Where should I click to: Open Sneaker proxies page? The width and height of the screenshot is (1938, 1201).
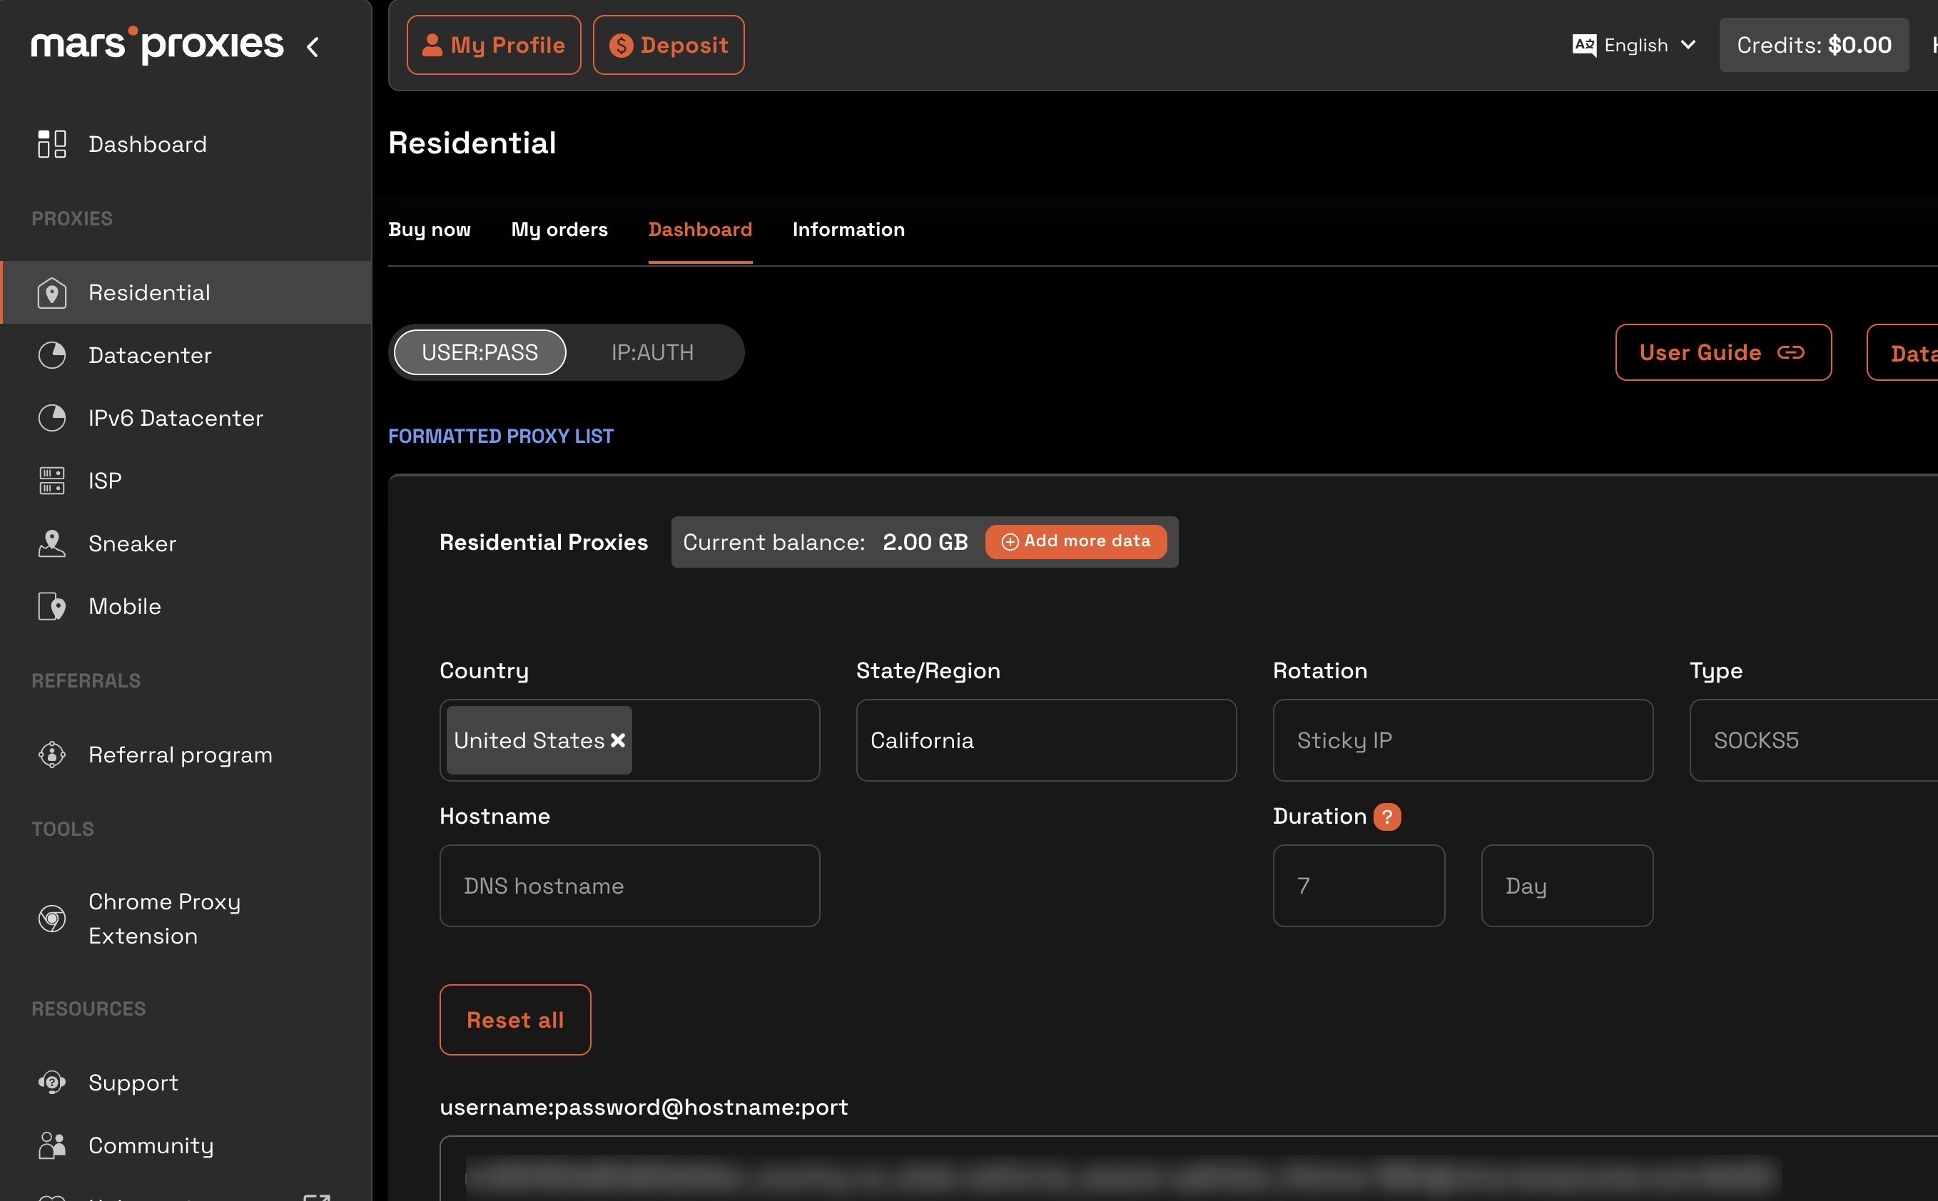click(x=186, y=543)
